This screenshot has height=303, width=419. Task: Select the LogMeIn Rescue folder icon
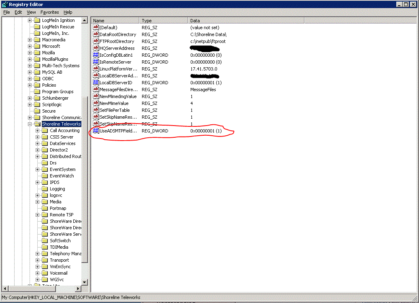pos(37,27)
